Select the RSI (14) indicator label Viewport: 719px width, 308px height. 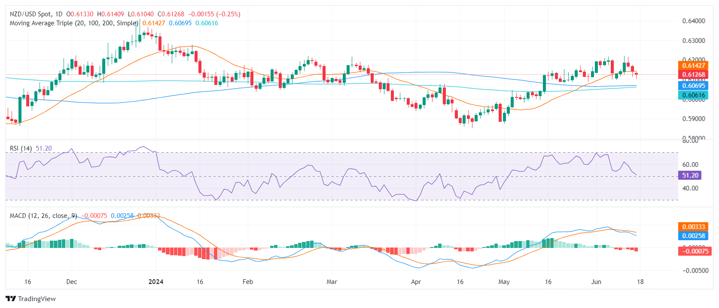click(21, 148)
